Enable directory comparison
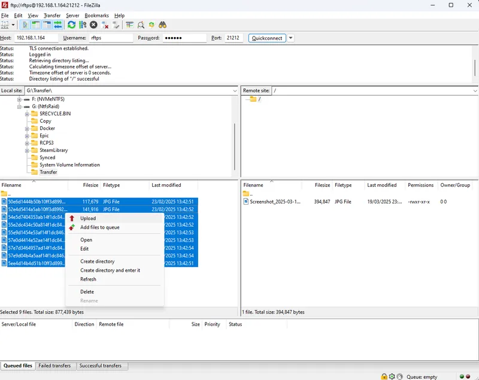Screen dimensions: 479x380 point(129,25)
